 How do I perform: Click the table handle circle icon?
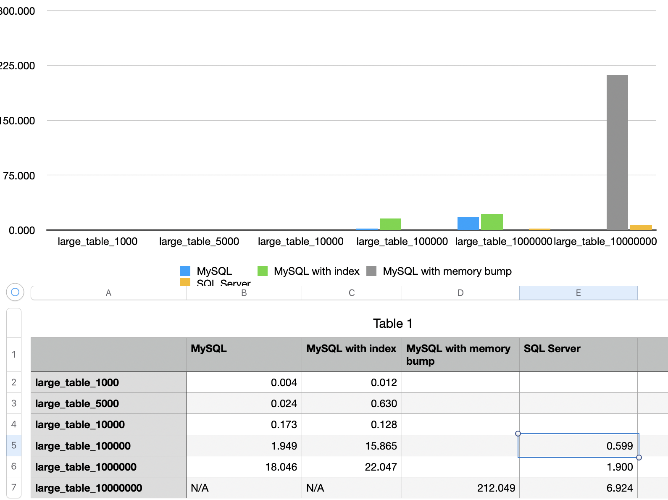(15, 292)
